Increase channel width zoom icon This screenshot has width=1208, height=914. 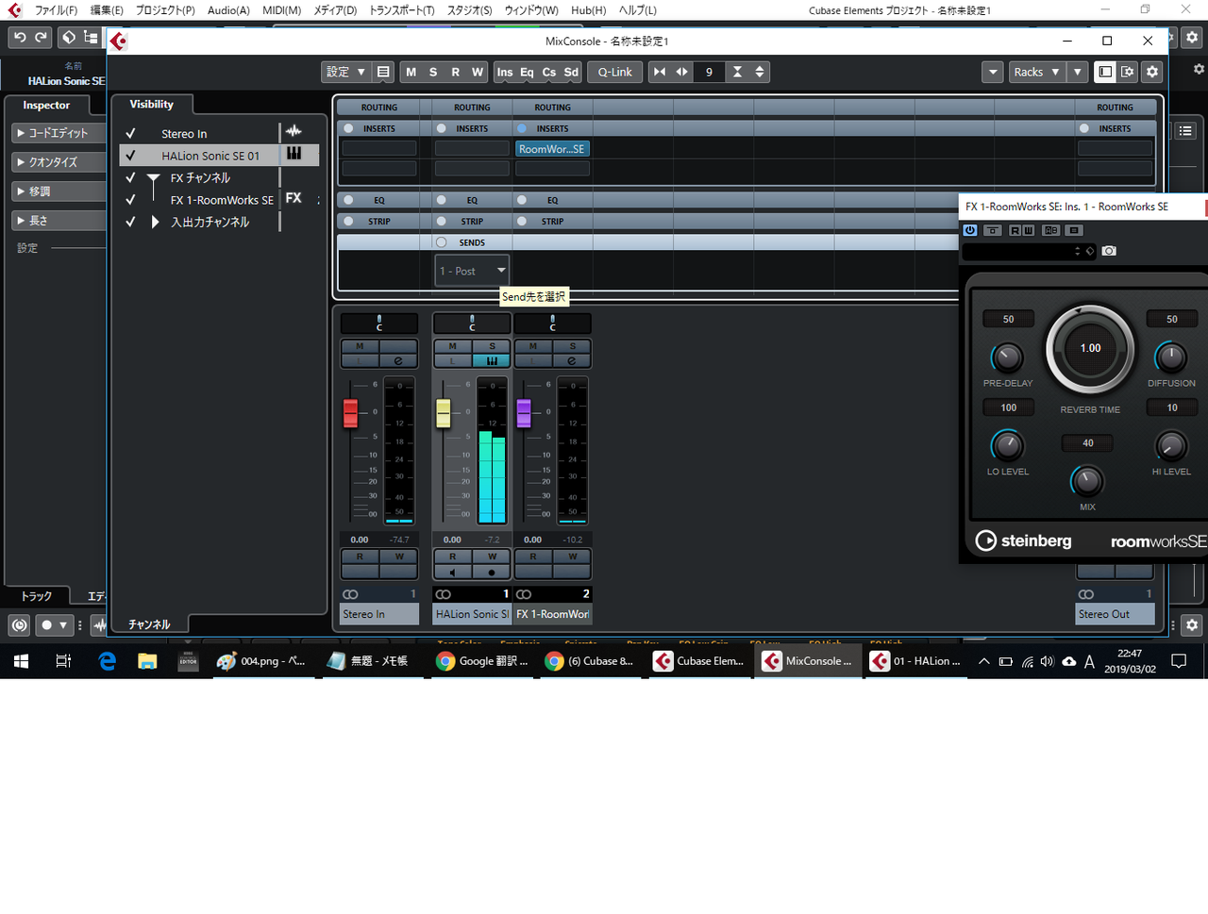tap(681, 72)
